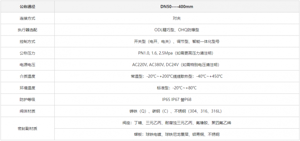
Task: Click the 环境温度 row label
Action: click(27, 88)
